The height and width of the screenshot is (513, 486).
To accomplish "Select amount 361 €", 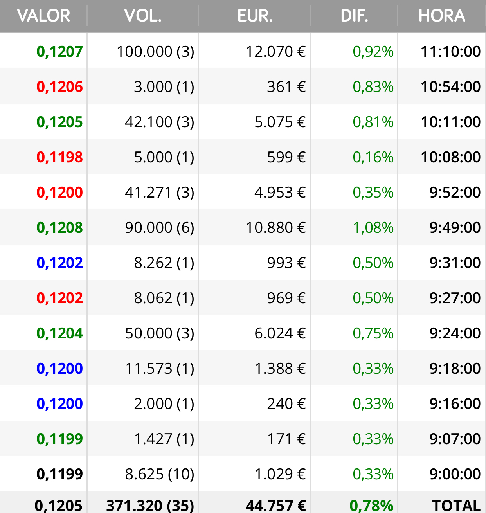I will point(286,87).
